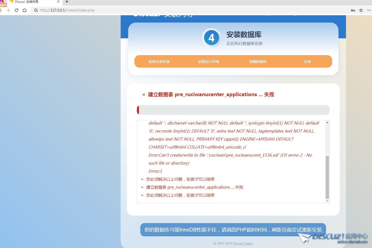The height and width of the screenshot is (248, 372).
Task: Click the error log scrollbar up arrow
Action: (327, 122)
